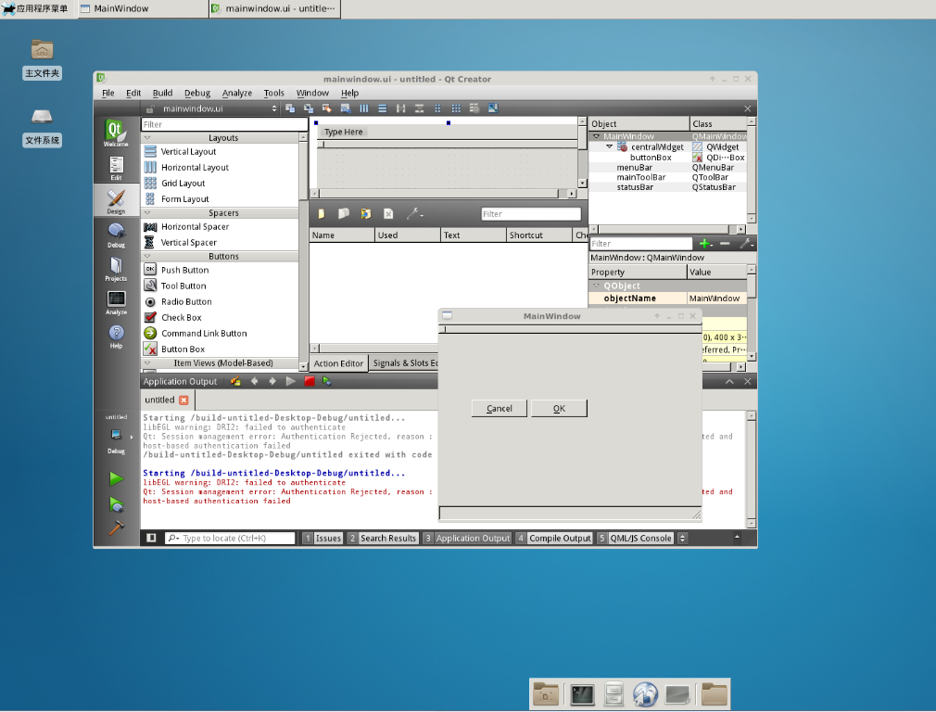
Task: Collapse the QObject property group
Action: pyautogui.click(x=596, y=286)
